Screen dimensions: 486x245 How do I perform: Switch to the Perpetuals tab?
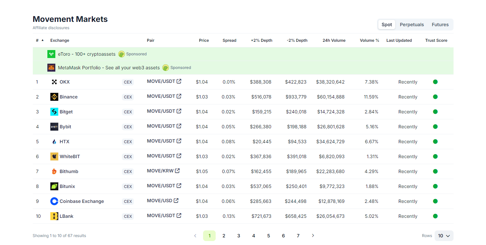[412, 25]
